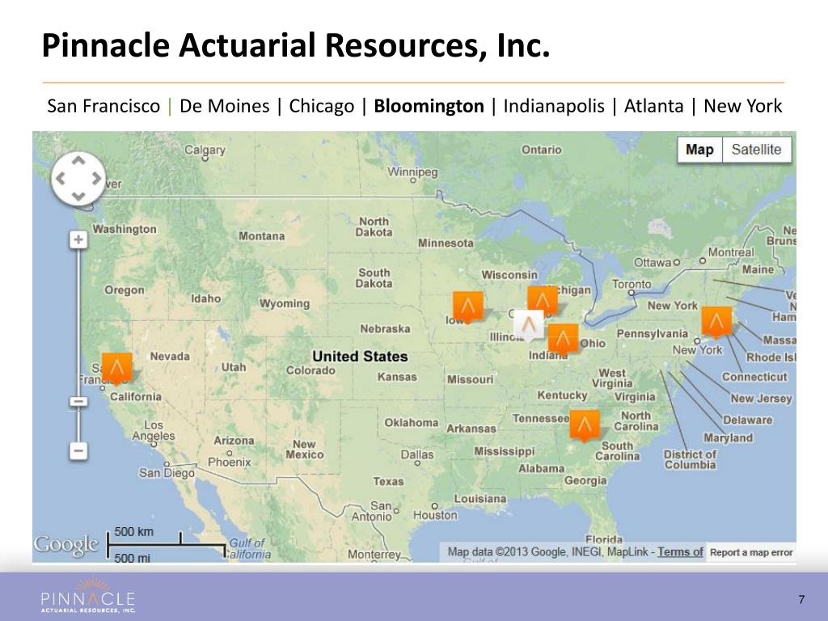Click the Chicago heading text
This screenshot has height=621, width=828.
coord(322,106)
